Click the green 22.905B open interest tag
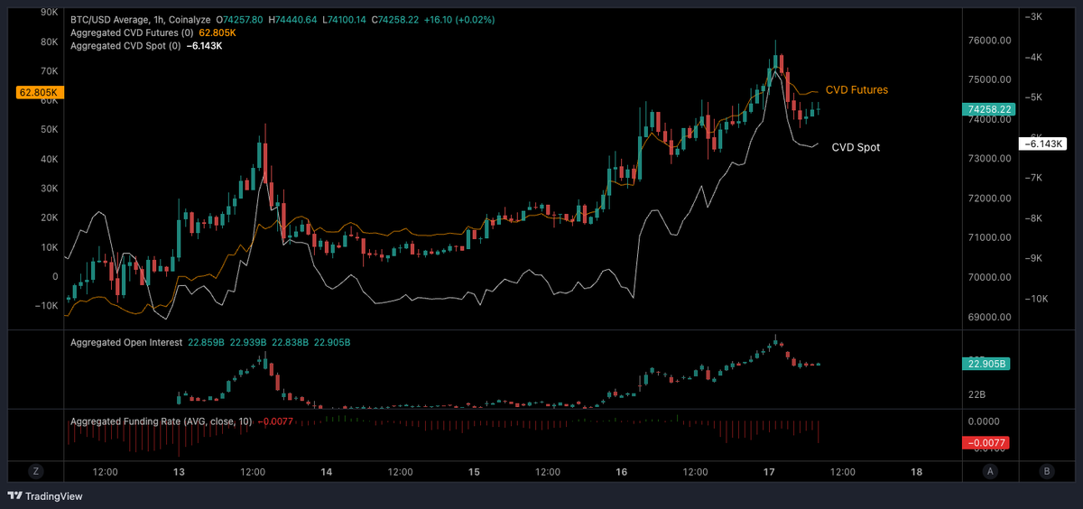The height and width of the screenshot is (509, 1083). tap(986, 364)
